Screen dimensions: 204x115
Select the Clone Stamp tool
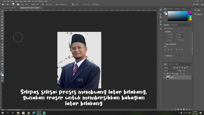tap(2, 36)
